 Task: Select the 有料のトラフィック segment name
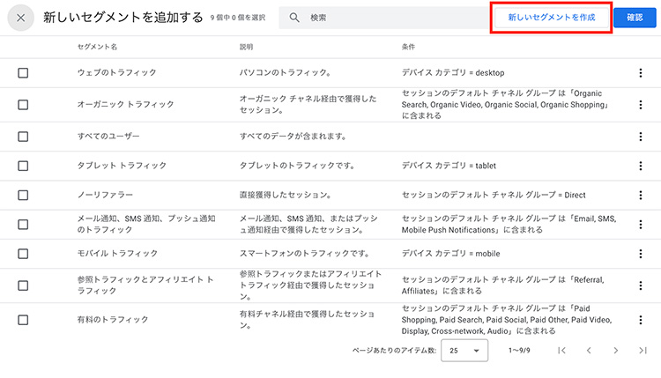tap(113, 320)
